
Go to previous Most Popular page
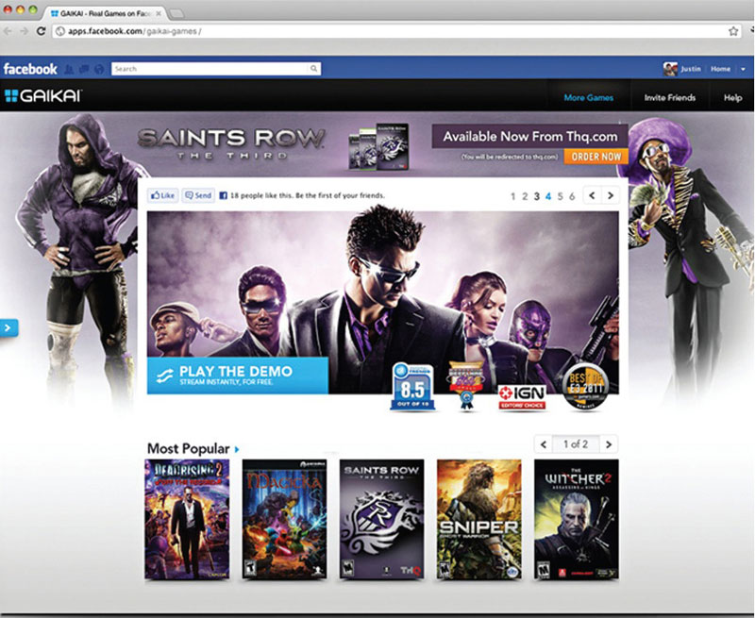coord(544,444)
